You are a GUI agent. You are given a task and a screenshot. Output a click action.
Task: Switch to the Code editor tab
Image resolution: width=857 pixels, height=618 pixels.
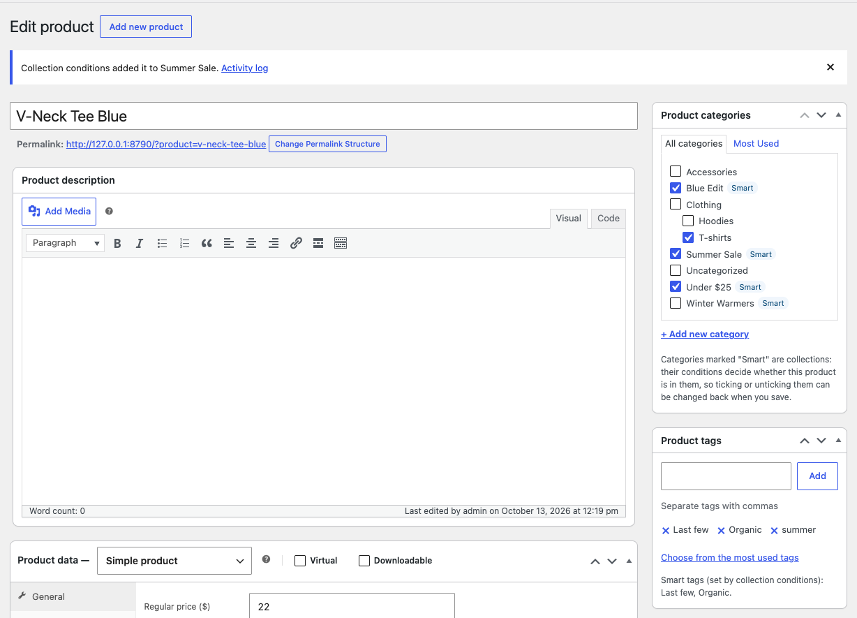click(x=609, y=219)
